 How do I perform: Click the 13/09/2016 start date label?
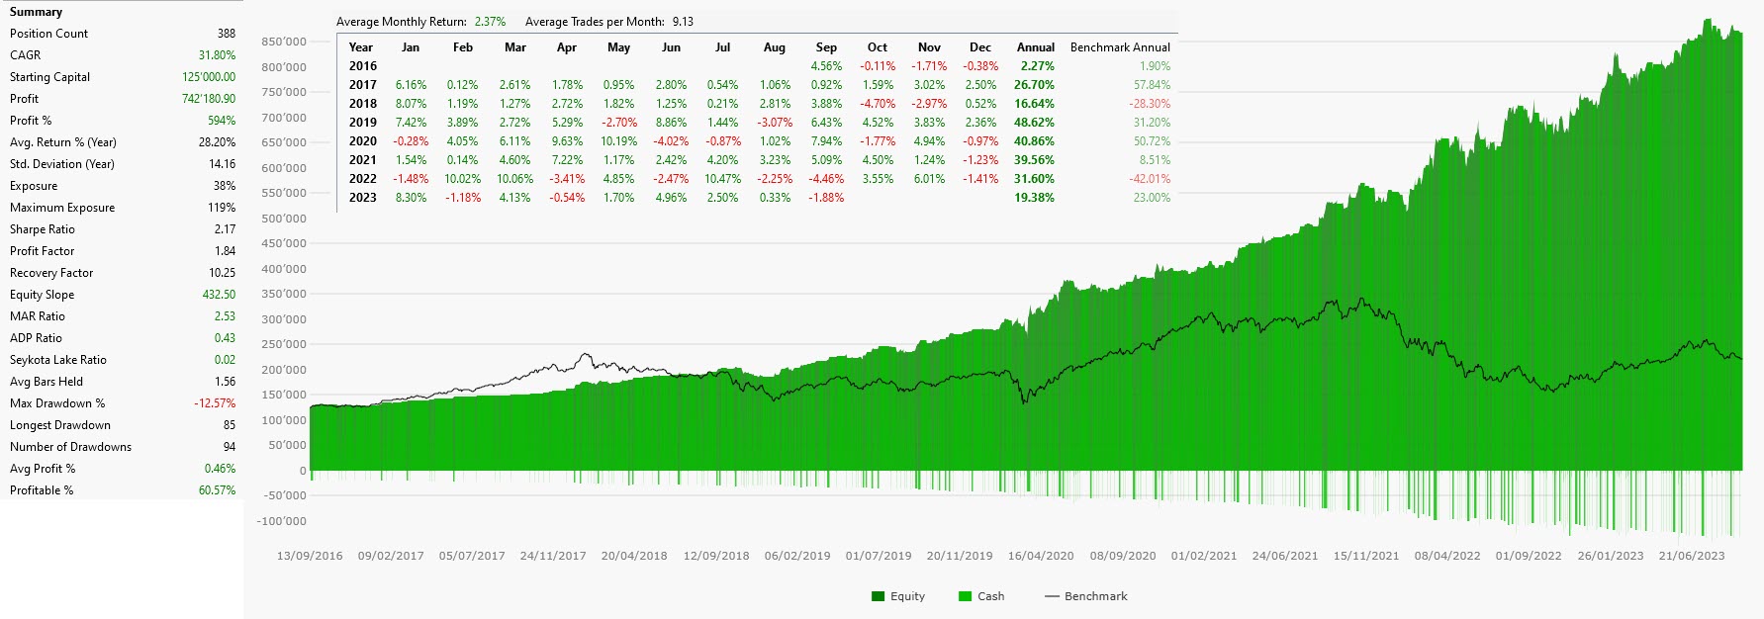tap(310, 556)
